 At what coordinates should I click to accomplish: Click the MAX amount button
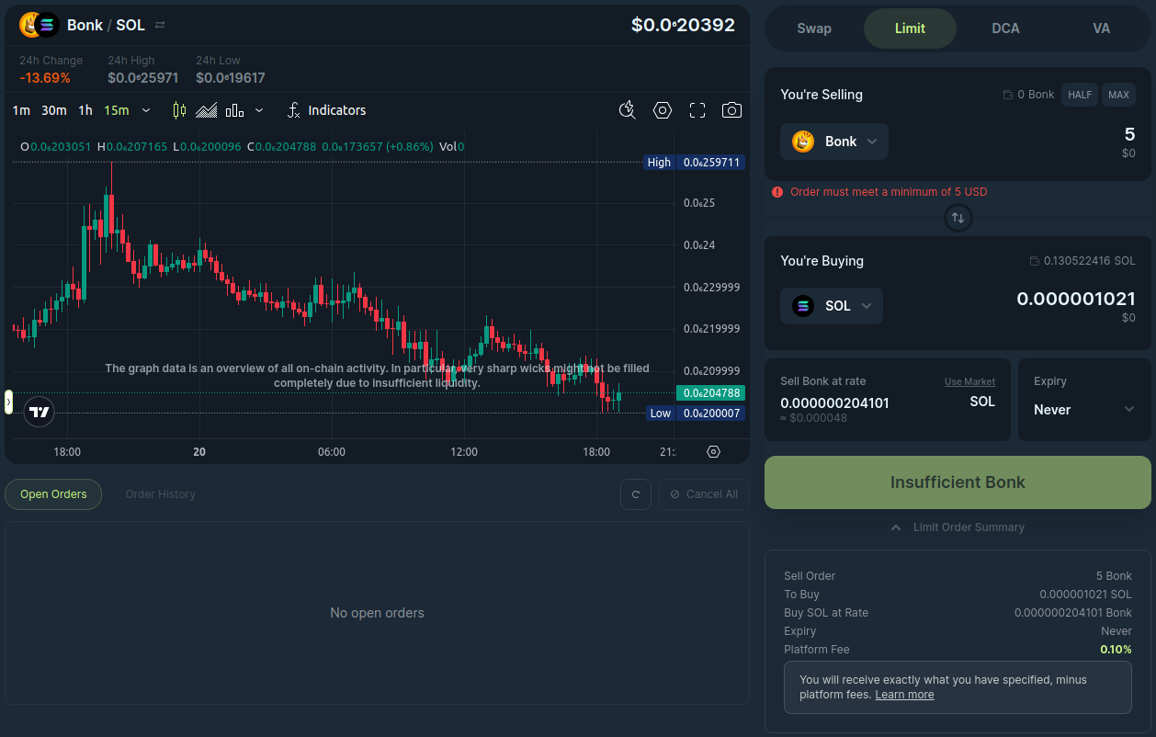[x=1118, y=95]
